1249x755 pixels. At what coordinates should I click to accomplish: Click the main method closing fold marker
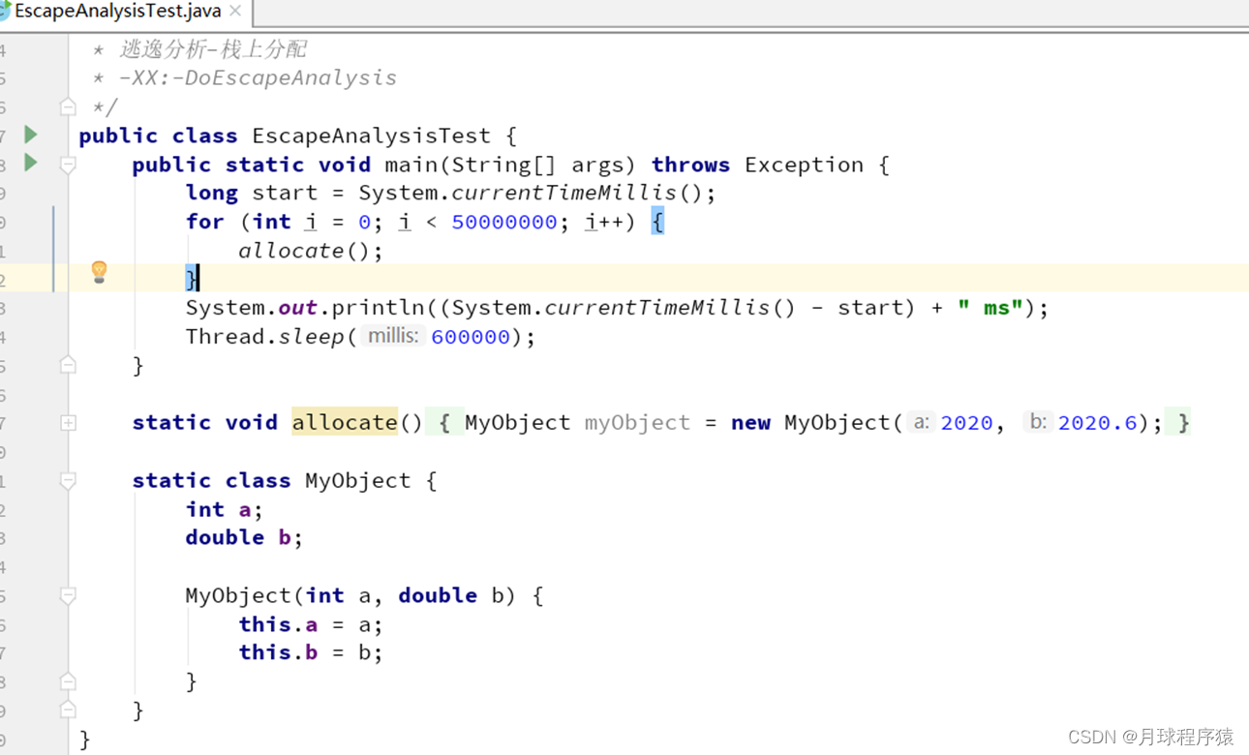point(68,365)
